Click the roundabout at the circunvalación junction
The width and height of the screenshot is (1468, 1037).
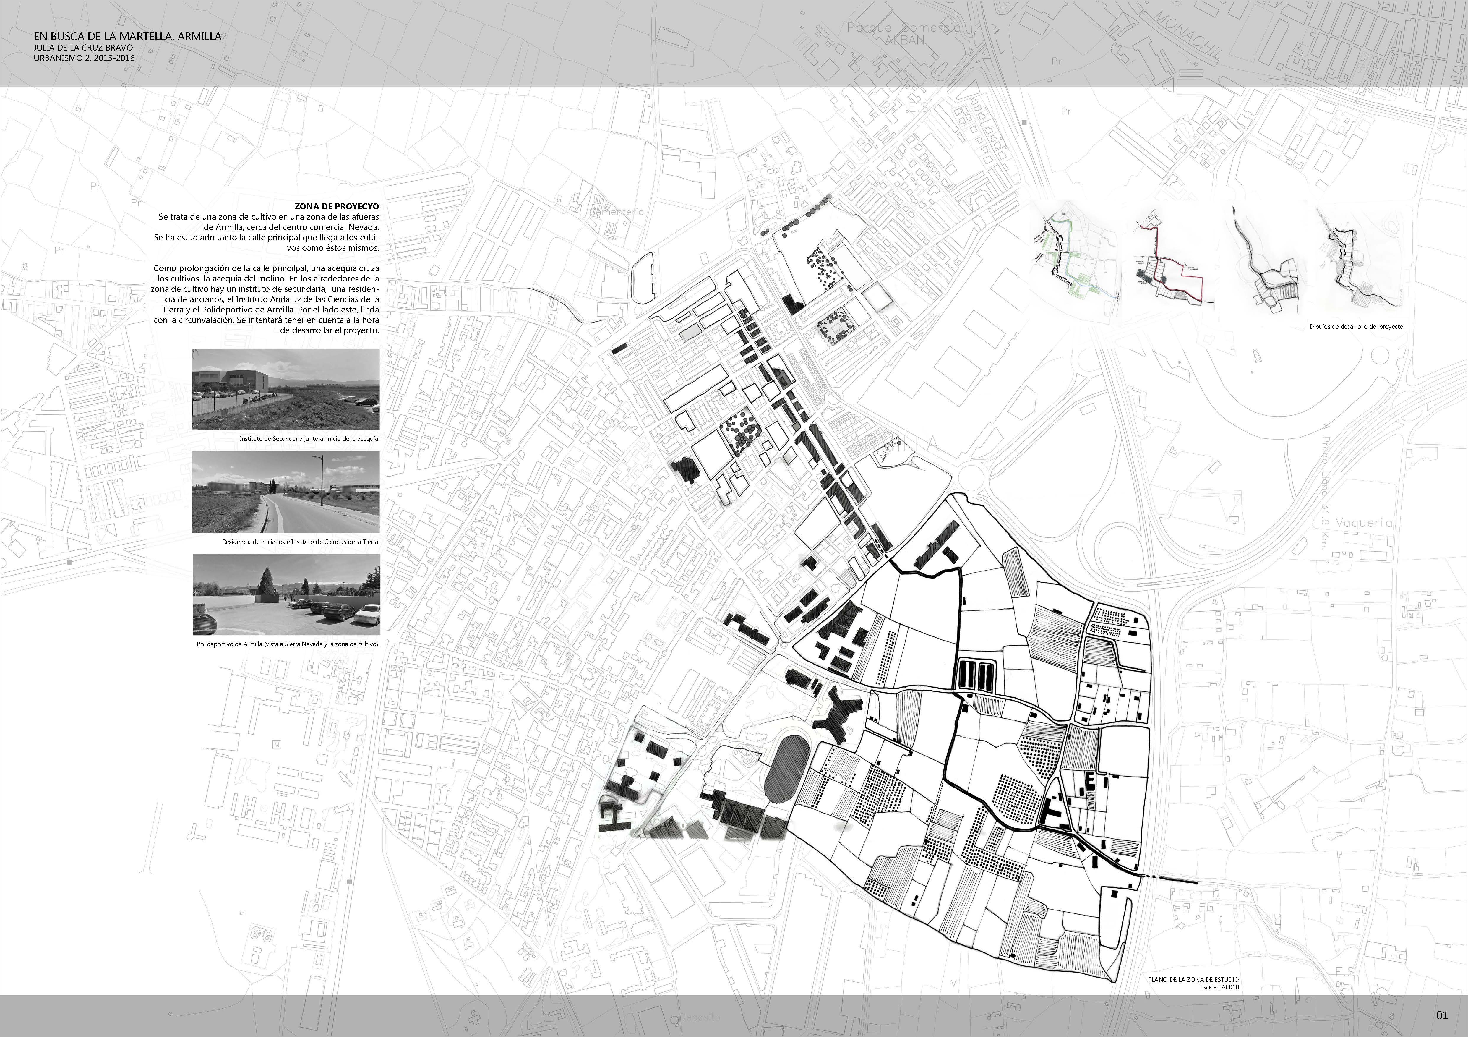[972, 478]
